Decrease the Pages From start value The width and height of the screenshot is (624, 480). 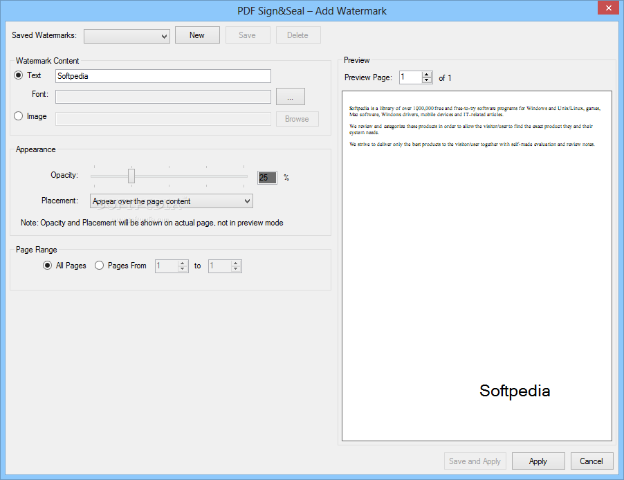(182, 268)
